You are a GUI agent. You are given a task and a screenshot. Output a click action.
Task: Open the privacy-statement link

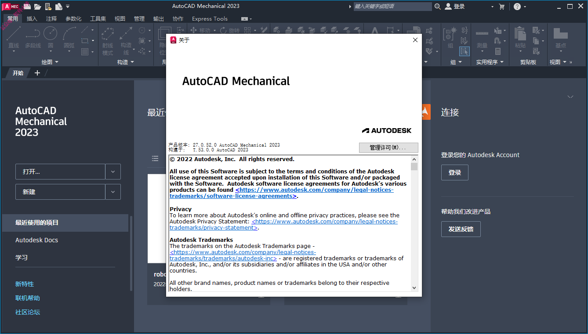(283, 225)
